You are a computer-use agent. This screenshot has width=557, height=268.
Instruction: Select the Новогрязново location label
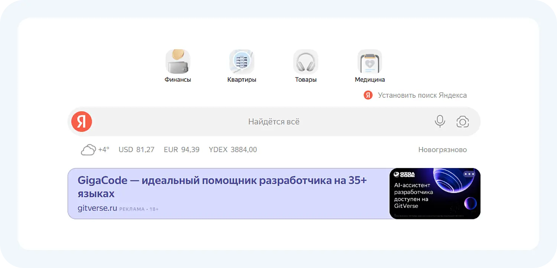(x=443, y=149)
